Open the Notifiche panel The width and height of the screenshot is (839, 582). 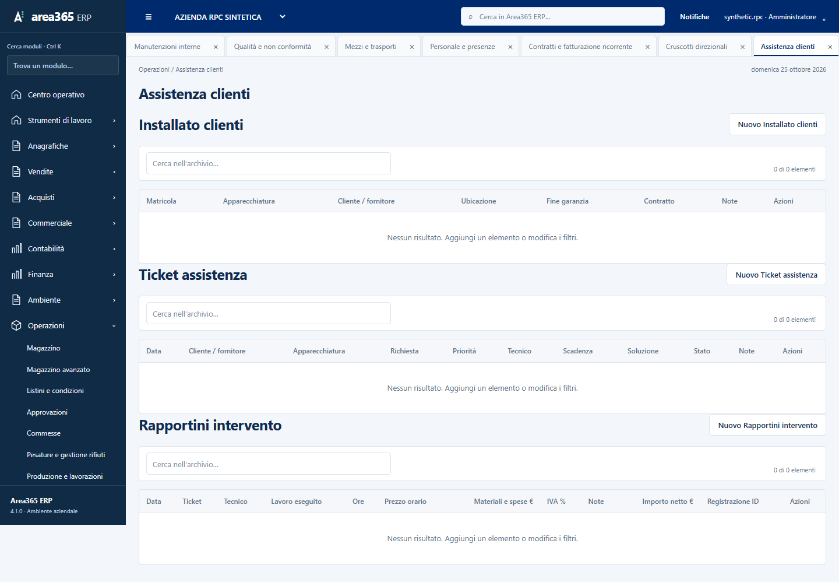[x=695, y=17]
